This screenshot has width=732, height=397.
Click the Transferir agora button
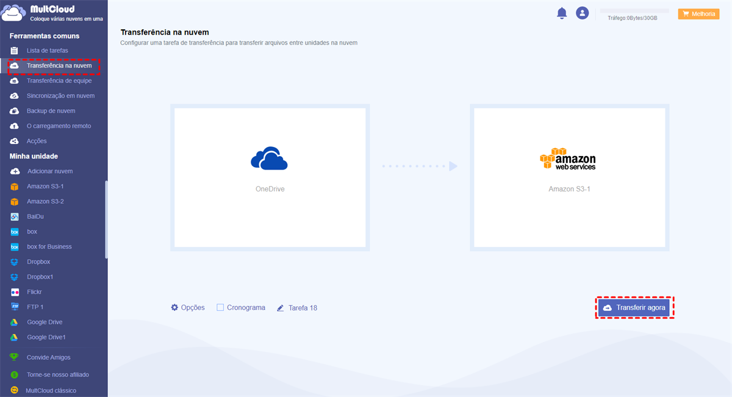634,308
